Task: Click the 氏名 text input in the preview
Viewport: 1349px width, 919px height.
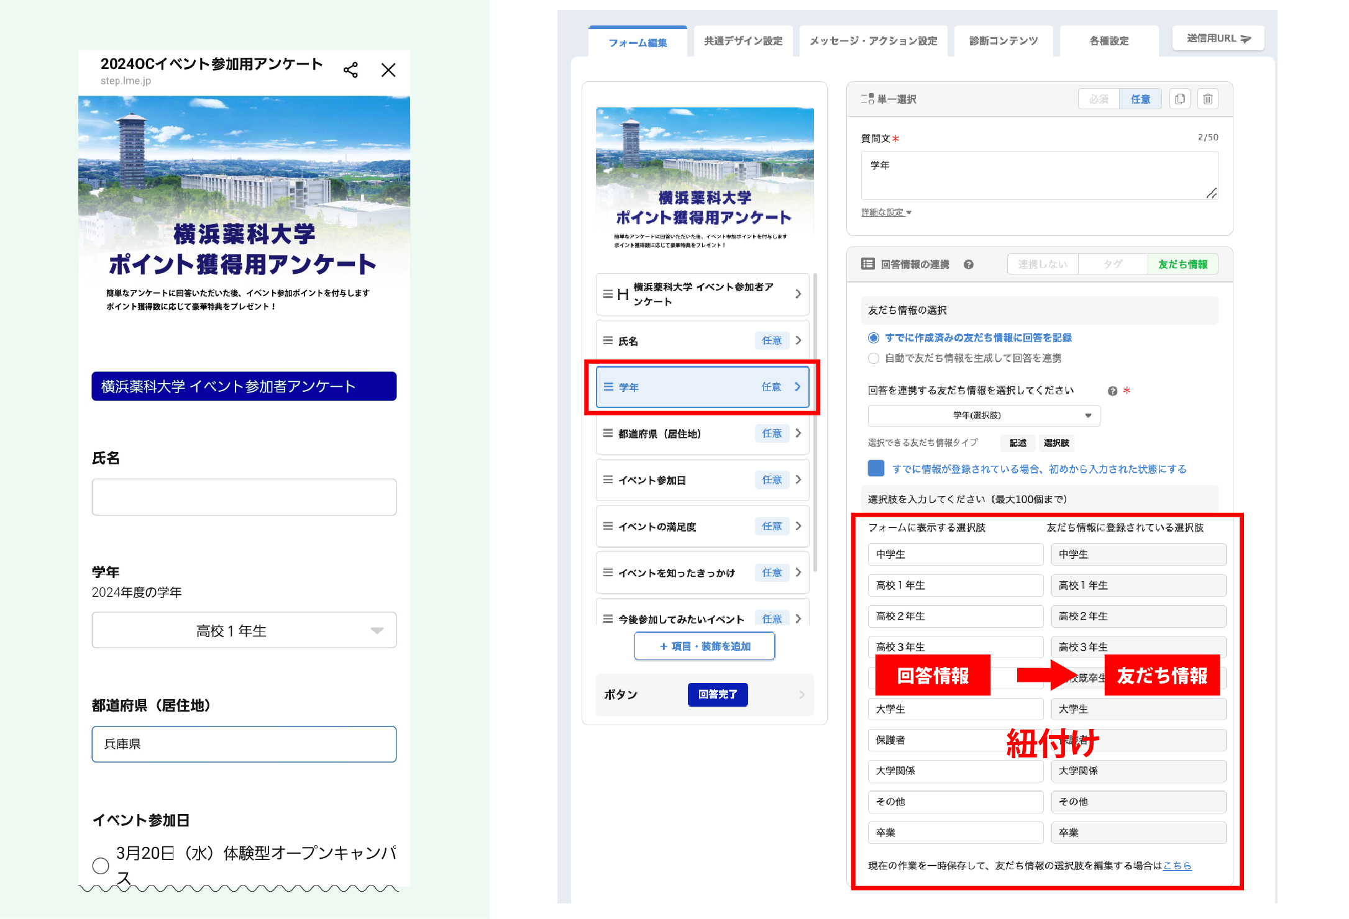Action: [244, 497]
